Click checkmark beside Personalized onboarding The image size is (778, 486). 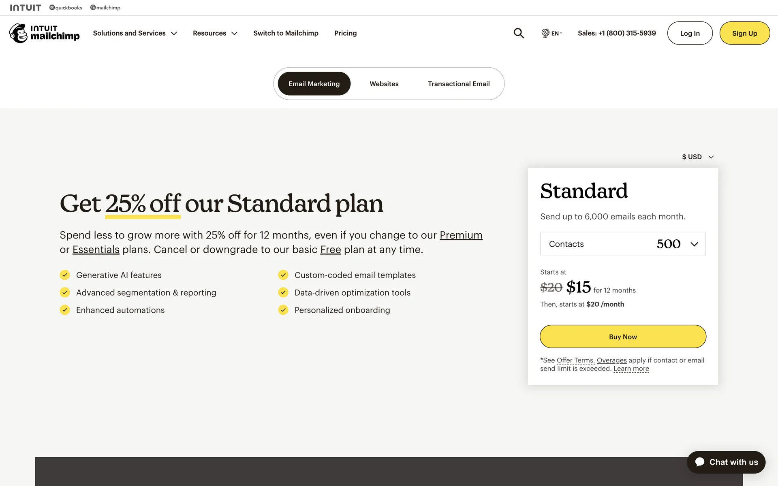[283, 310]
